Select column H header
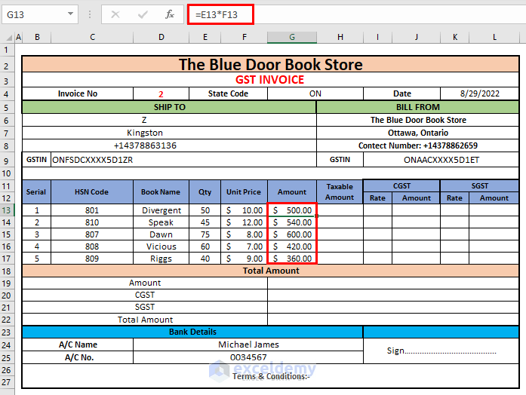 [x=340, y=37]
